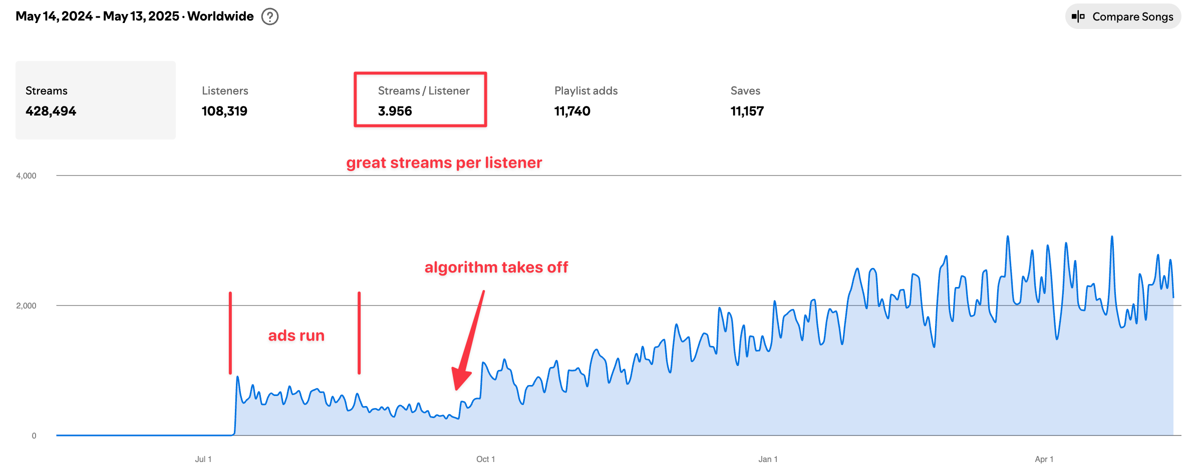Image resolution: width=1200 pixels, height=476 pixels.
Task: Click the Apr 1 axis label
Action: [x=1044, y=459]
